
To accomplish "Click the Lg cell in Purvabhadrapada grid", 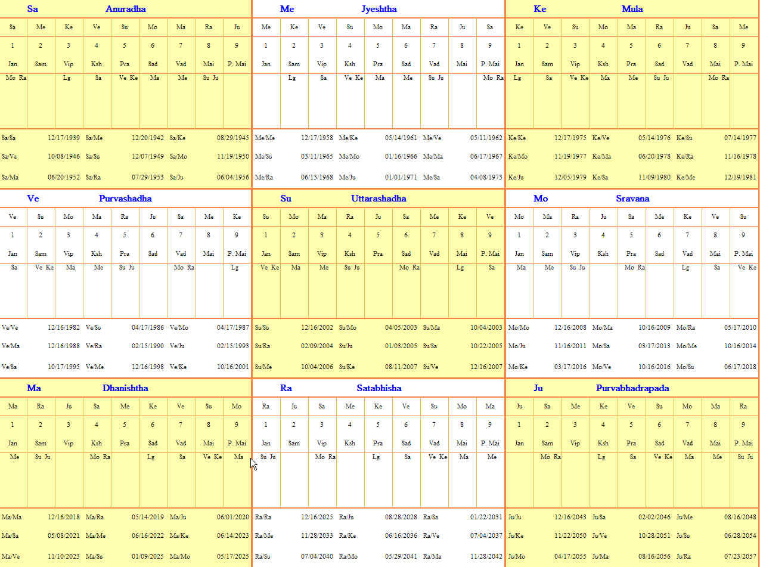I will pyautogui.click(x=603, y=457).
